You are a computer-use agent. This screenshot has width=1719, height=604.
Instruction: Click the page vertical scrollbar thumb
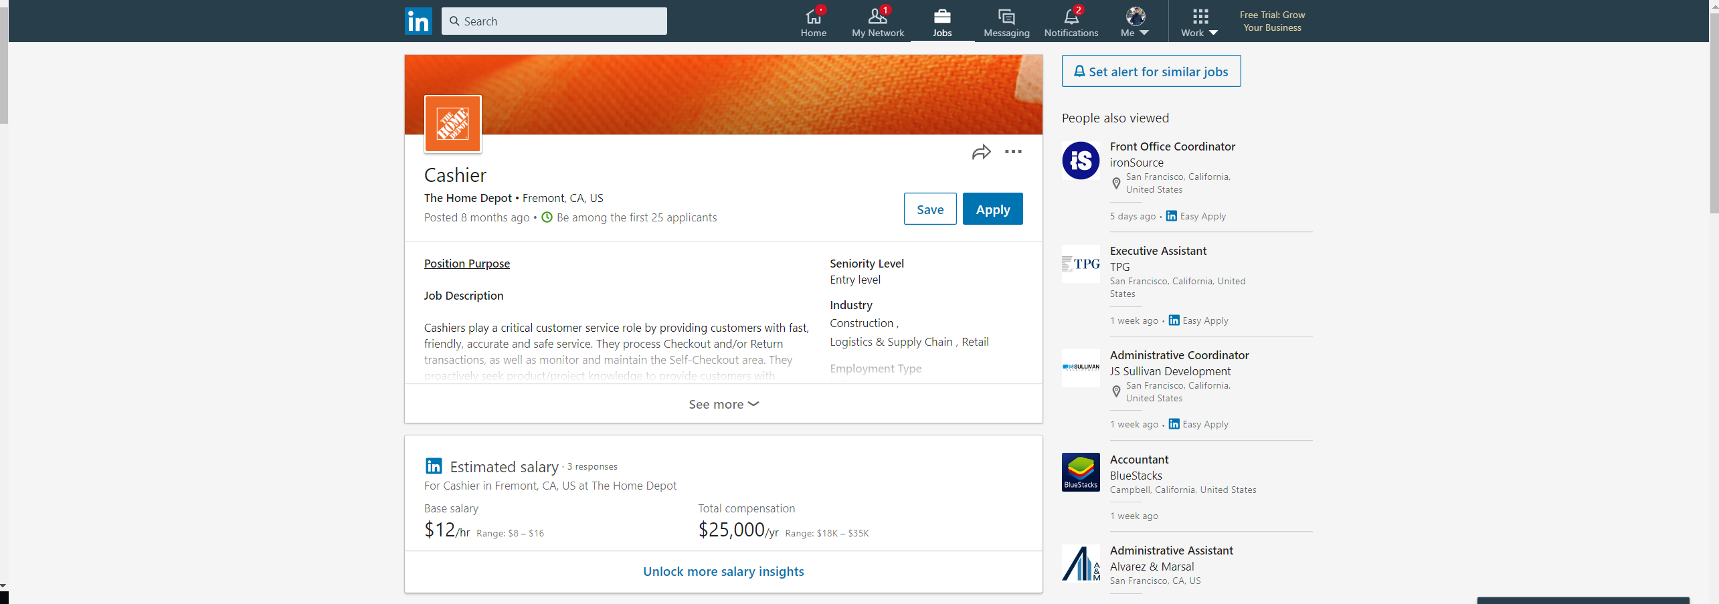[x=1714, y=112]
